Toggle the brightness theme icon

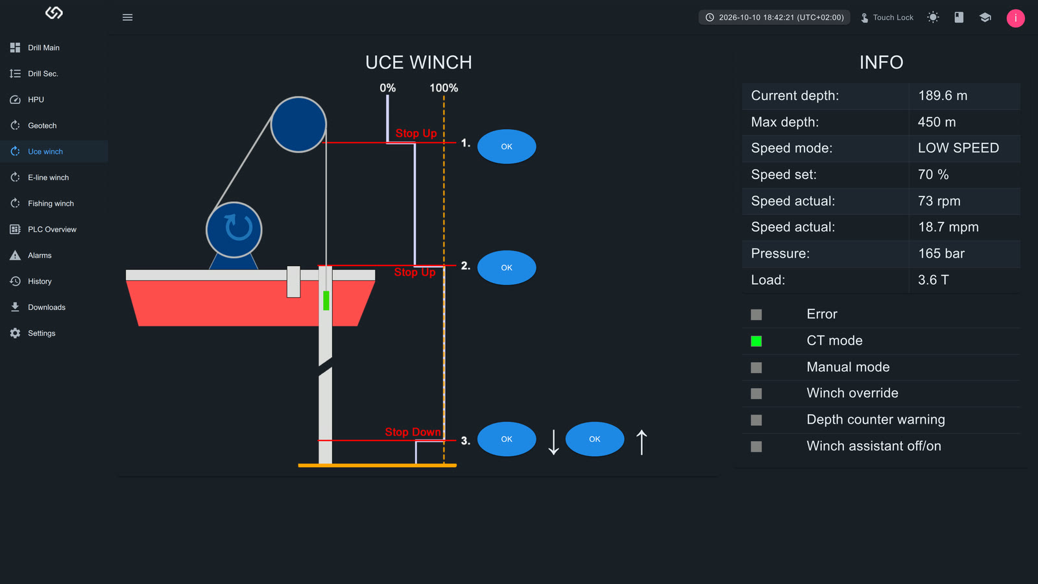point(933,18)
